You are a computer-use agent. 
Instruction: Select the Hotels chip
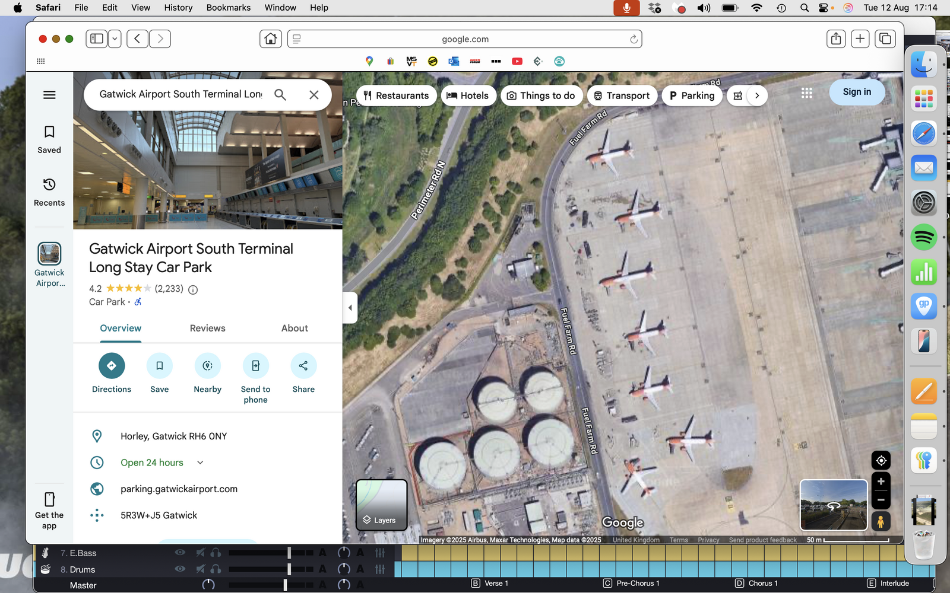tap(468, 95)
